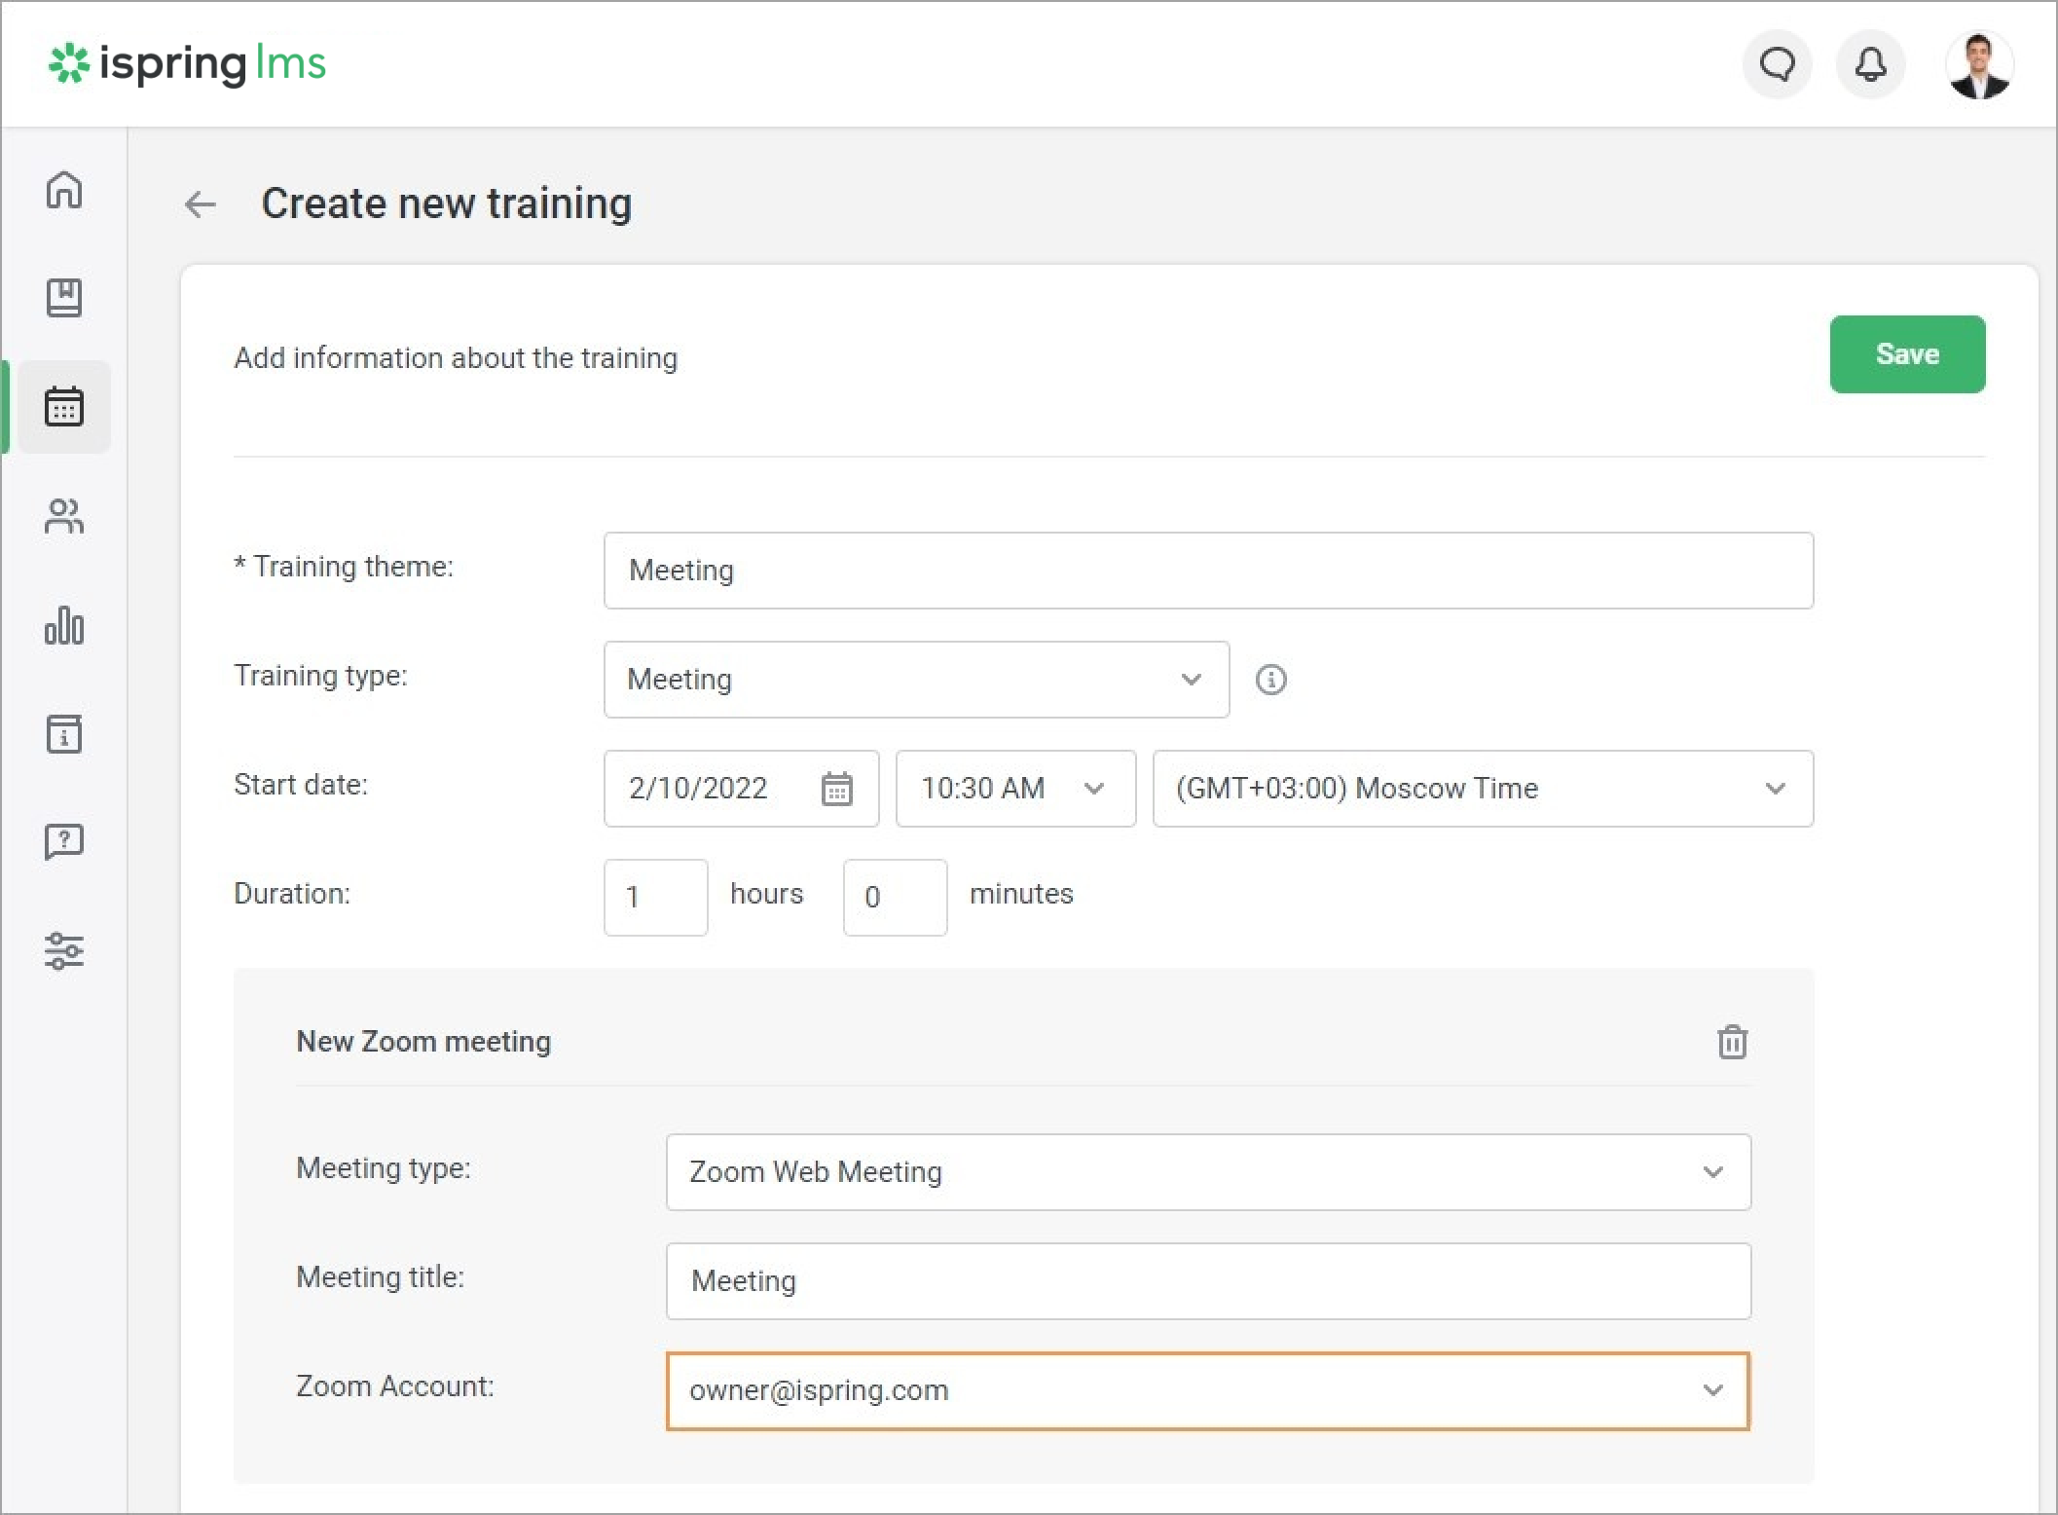Click the Training theme text field
2058x1515 pixels.
1207,571
